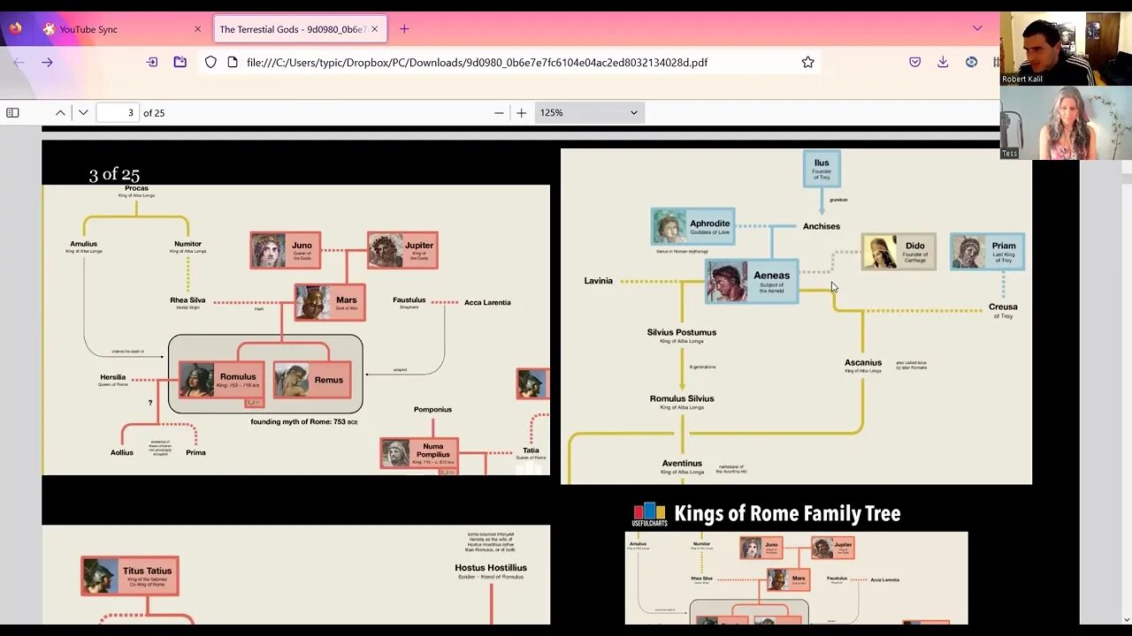Screen dimensions: 1132x636
Task: Click the 'Aollius' name
Action: (122, 452)
